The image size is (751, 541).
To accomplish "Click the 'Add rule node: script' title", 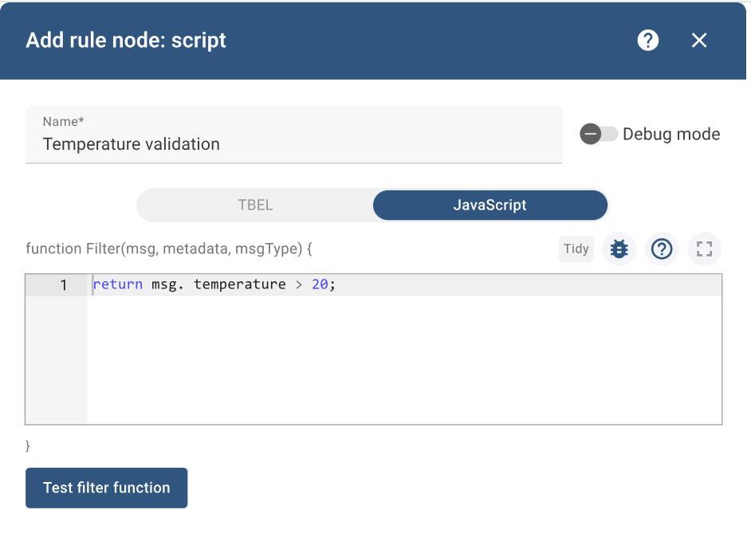I will pyautogui.click(x=126, y=41).
